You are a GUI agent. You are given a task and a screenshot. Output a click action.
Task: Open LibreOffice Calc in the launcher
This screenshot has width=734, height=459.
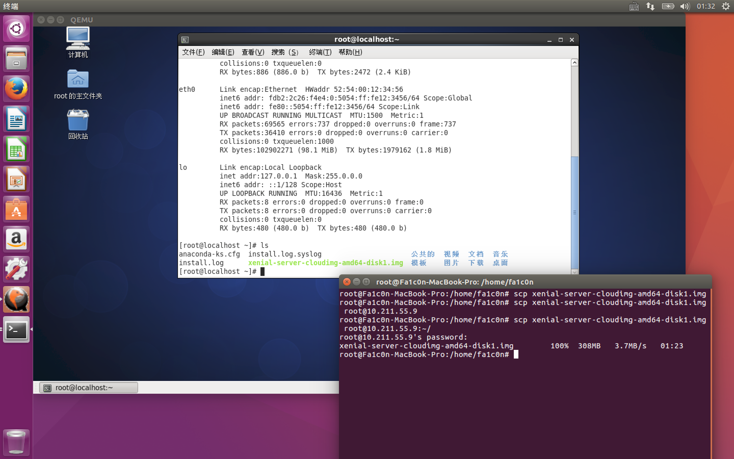tap(16, 149)
